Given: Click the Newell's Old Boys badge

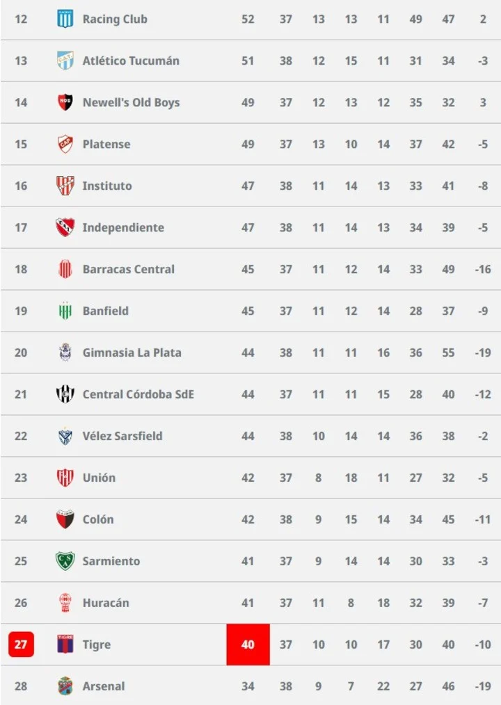Looking at the screenshot, I should (65, 102).
